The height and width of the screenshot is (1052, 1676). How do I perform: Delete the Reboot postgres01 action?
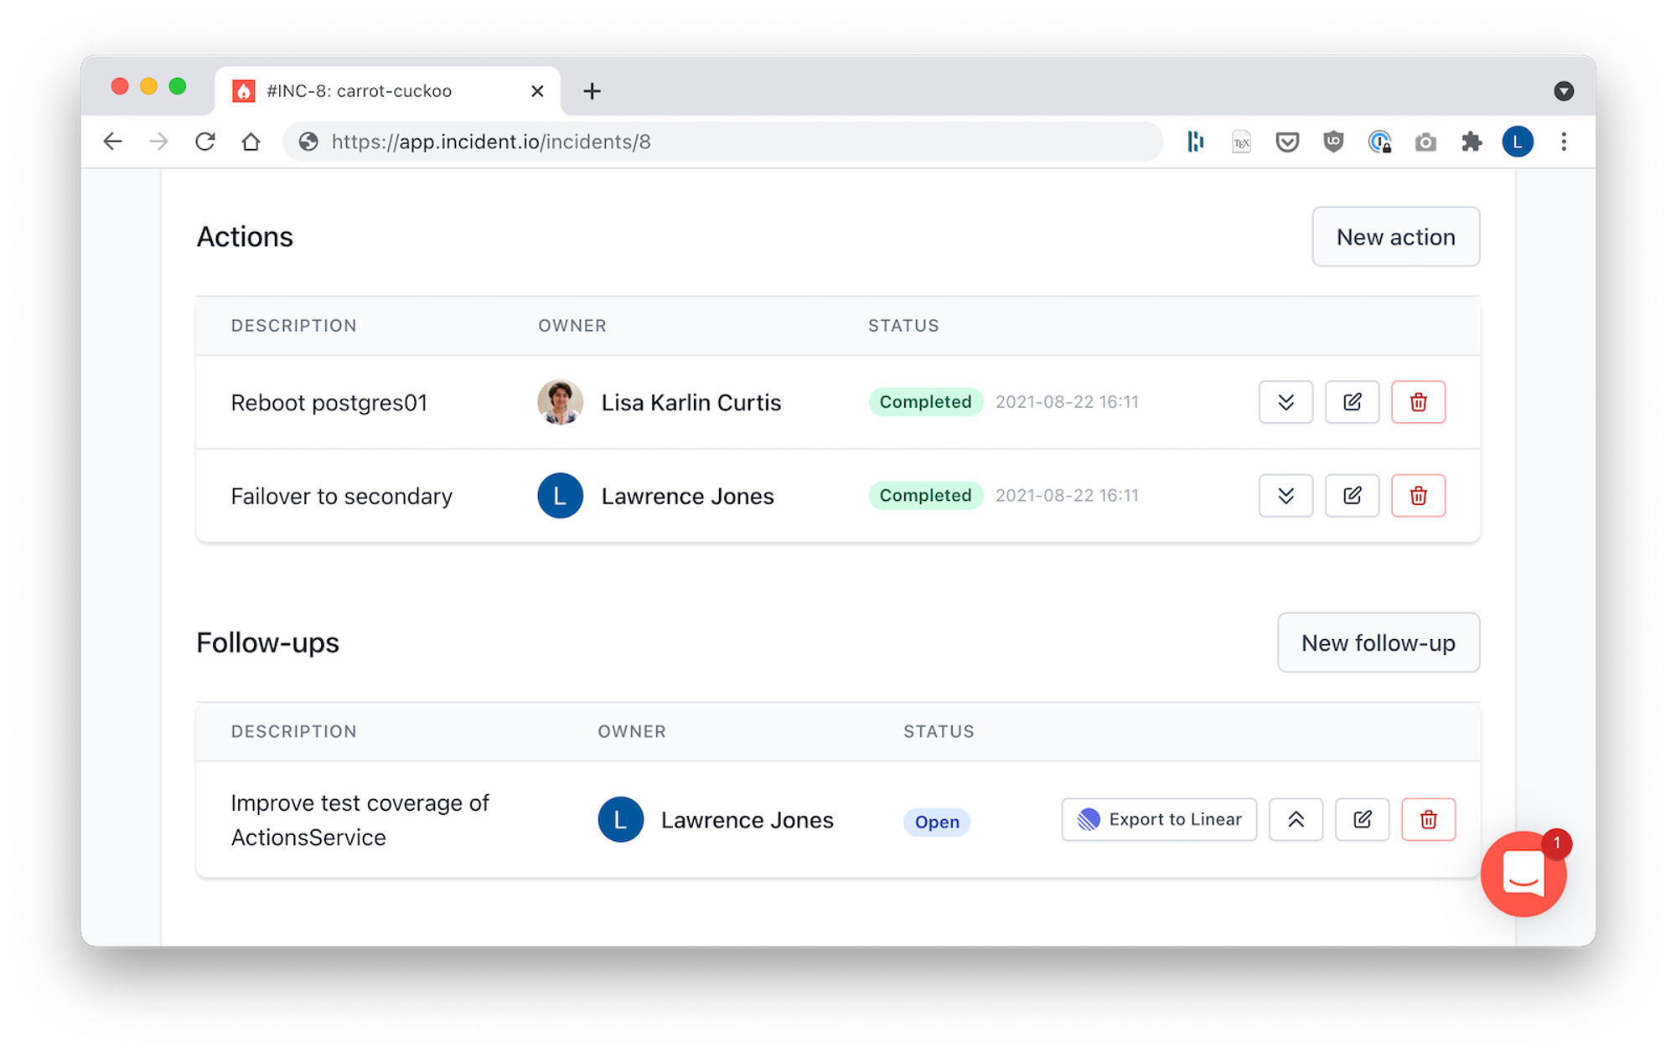coord(1418,402)
